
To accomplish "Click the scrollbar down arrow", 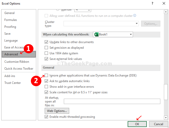I will click(166, 118).
